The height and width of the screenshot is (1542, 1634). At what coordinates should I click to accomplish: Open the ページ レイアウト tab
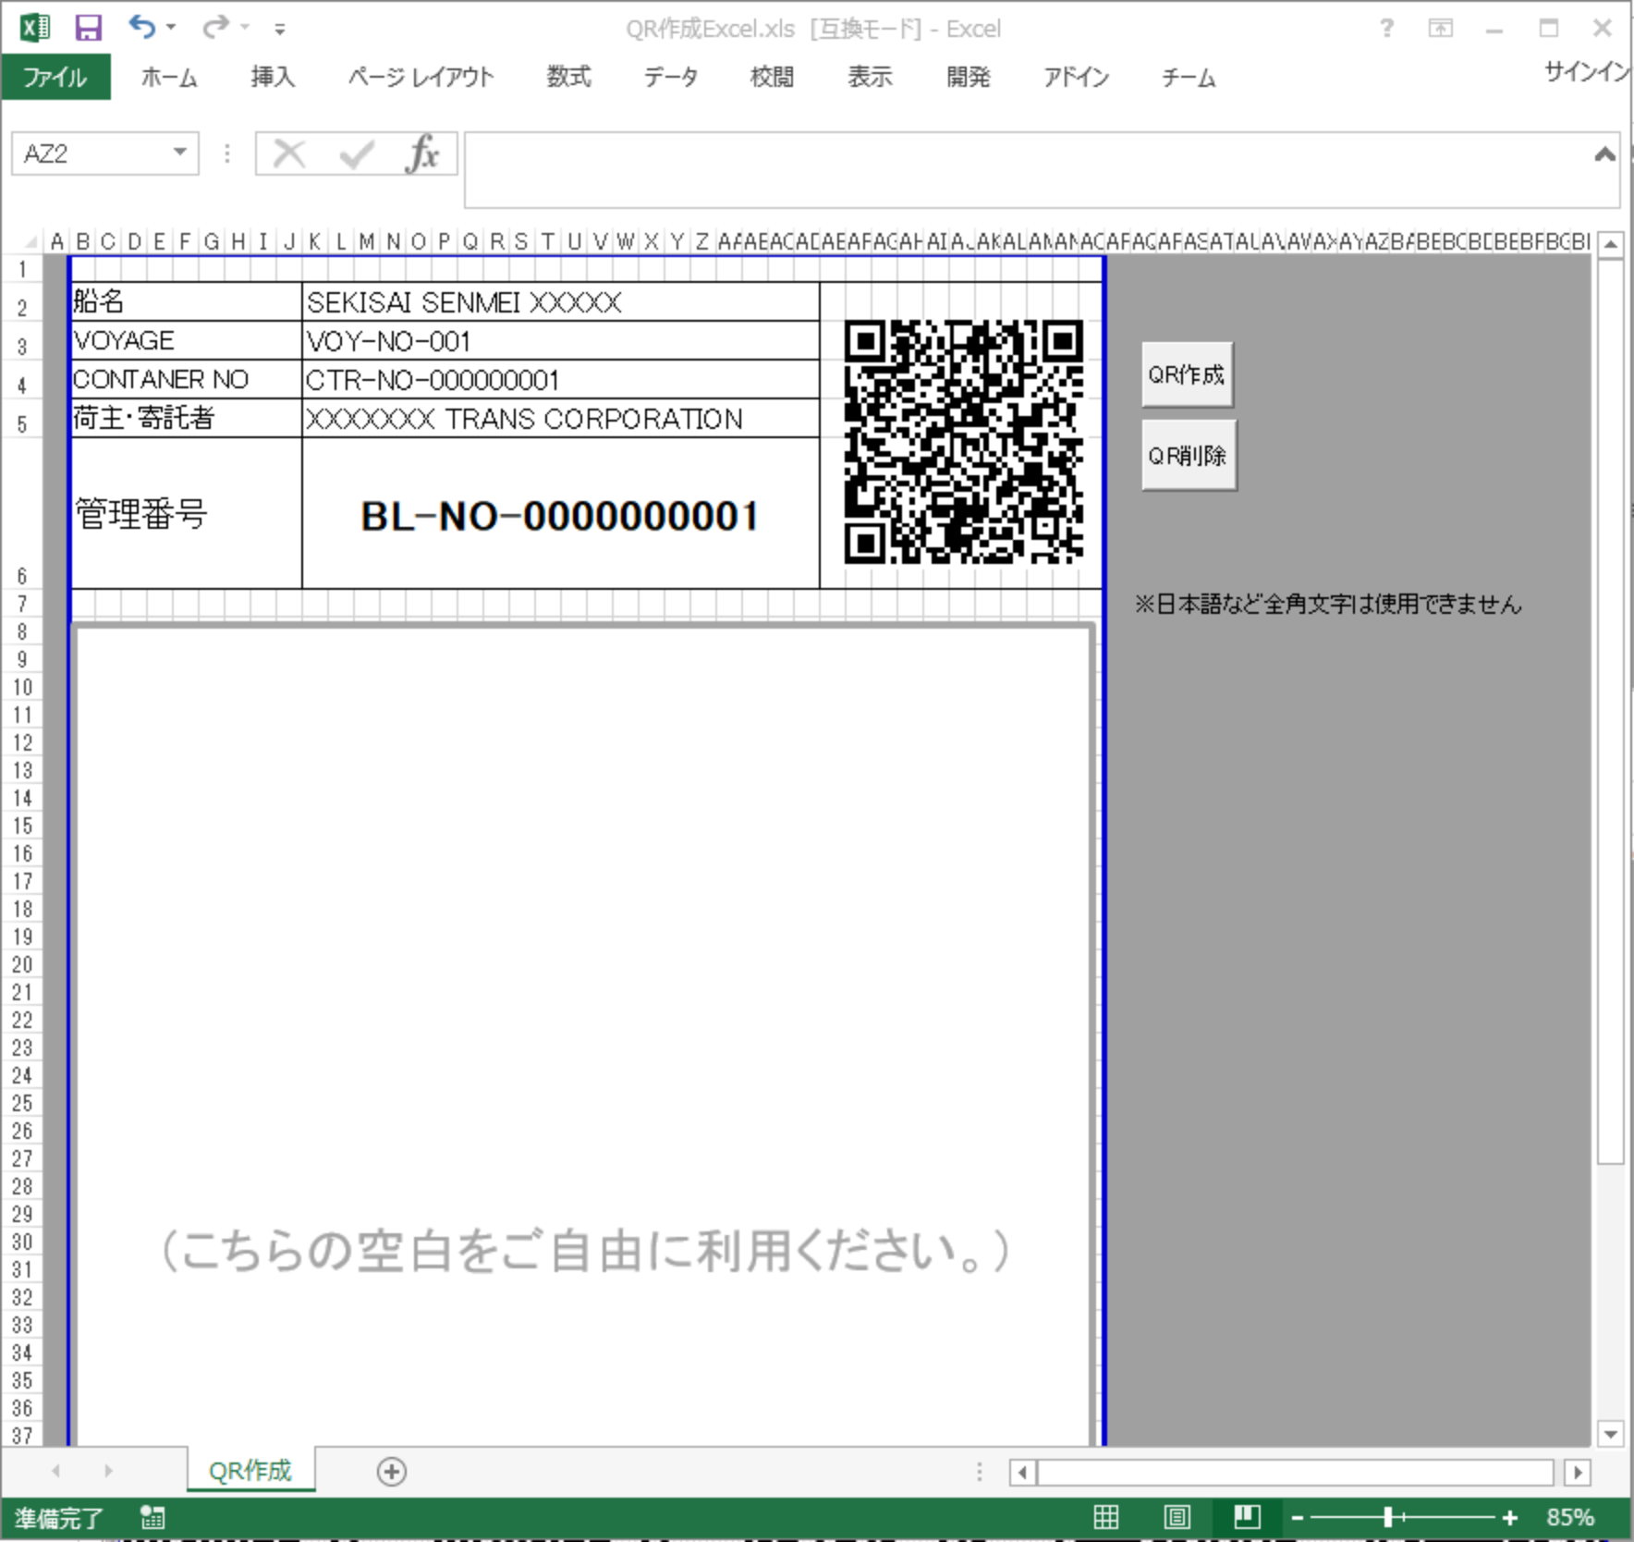(x=421, y=77)
